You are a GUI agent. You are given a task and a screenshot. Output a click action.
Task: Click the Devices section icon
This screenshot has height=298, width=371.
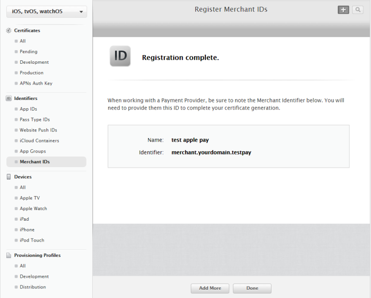pos(9,177)
